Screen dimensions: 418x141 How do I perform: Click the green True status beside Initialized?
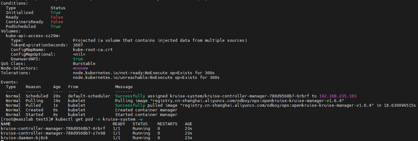(x=56, y=13)
